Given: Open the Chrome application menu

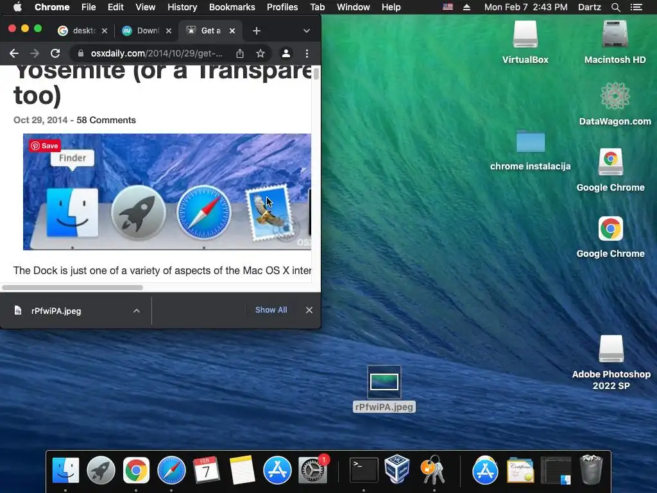Looking at the screenshot, I should tap(52, 7).
